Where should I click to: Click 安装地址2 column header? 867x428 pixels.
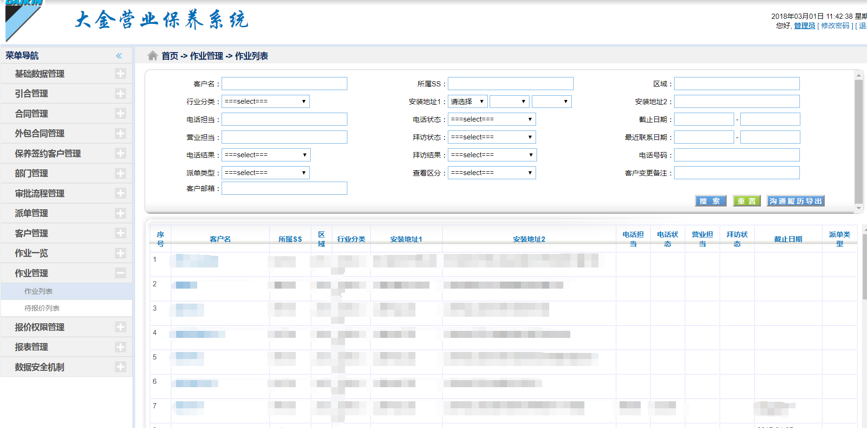tap(529, 239)
